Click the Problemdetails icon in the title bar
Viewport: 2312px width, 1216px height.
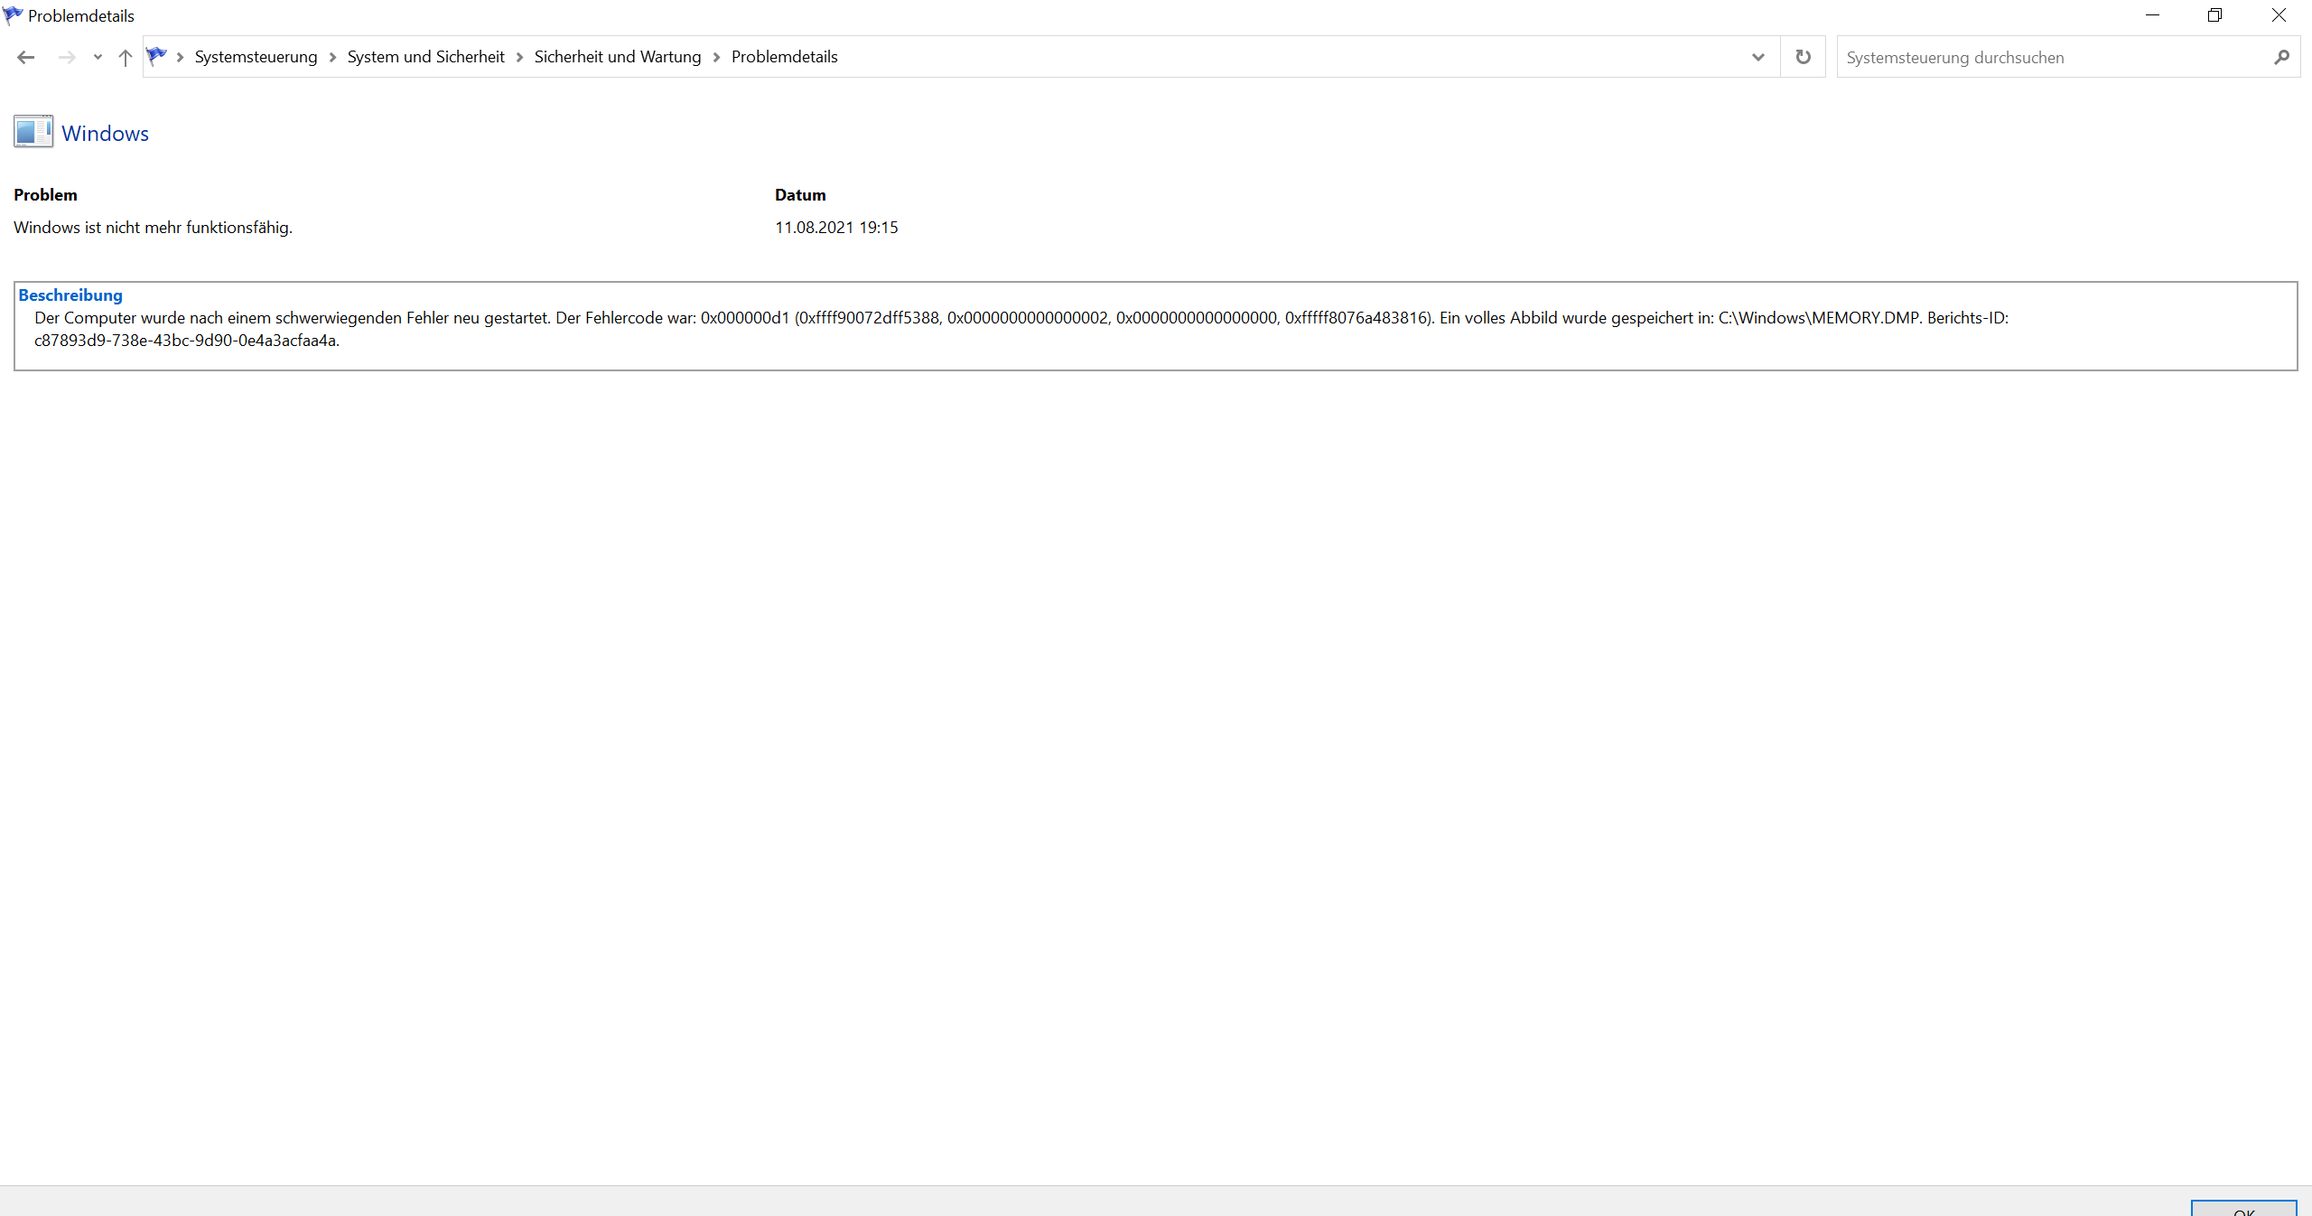(x=13, y=14)
